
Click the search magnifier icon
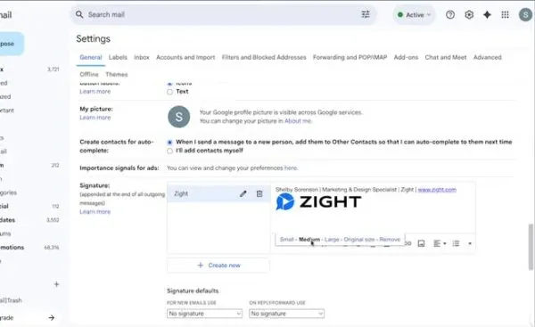coord(79,14)
